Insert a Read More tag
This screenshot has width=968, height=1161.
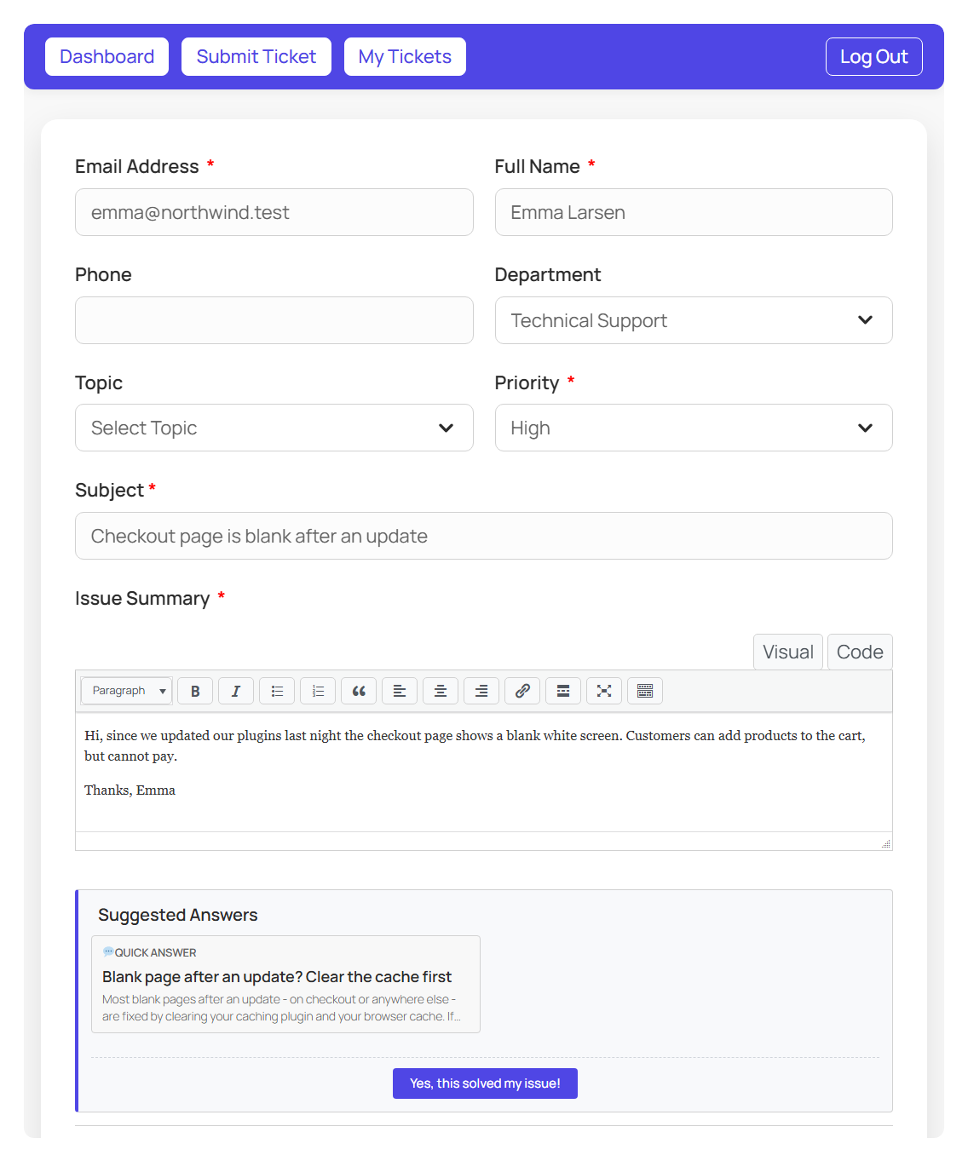(x=563, y=691)
